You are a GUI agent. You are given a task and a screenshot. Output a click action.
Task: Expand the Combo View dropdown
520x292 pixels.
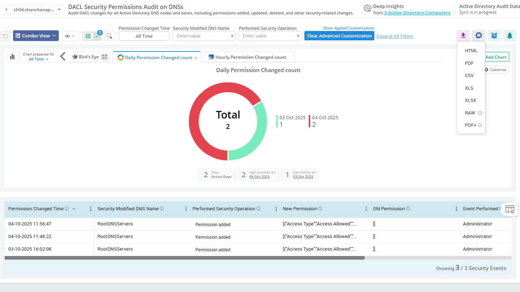tap(35, 36)
